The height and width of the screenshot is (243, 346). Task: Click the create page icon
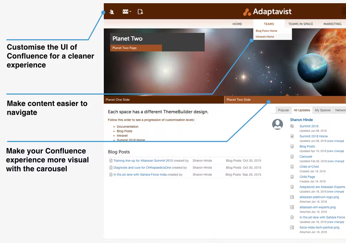coord(140,12)
